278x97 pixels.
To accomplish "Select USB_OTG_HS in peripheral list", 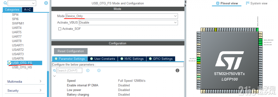I will pos(22,67).
